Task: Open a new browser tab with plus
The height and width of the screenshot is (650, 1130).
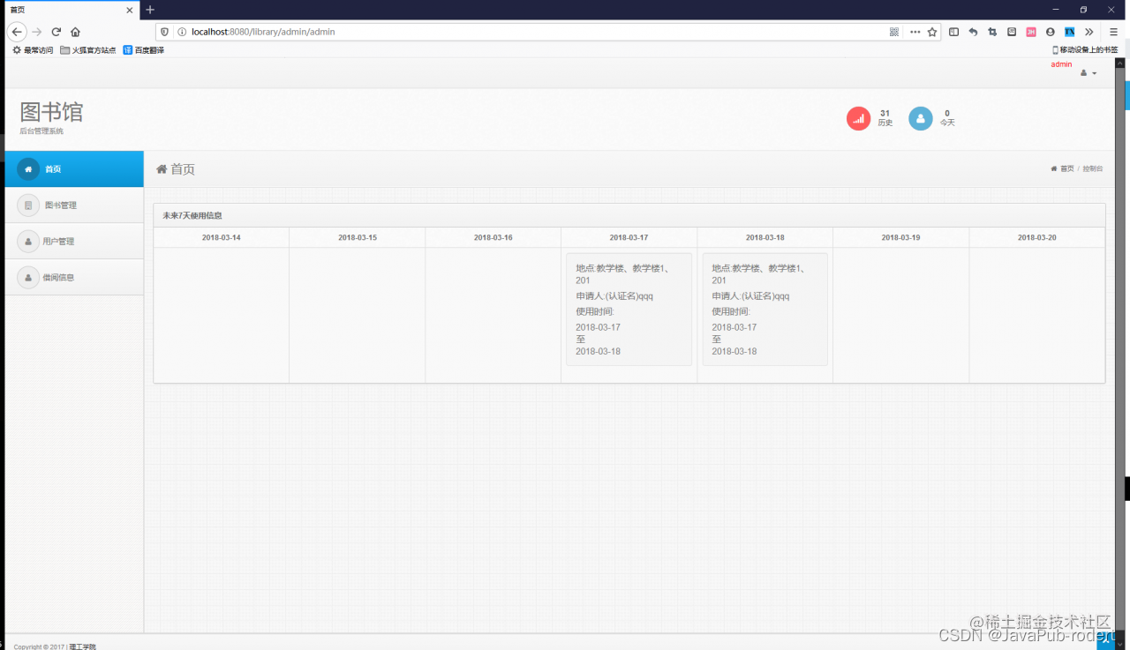Action: pos(150,10)
